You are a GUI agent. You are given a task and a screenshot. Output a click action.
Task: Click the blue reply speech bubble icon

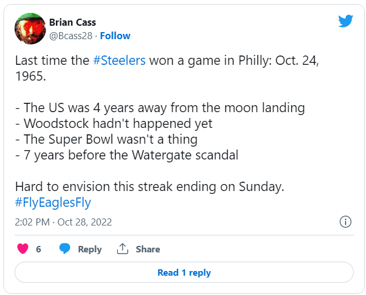click(65, 249)
